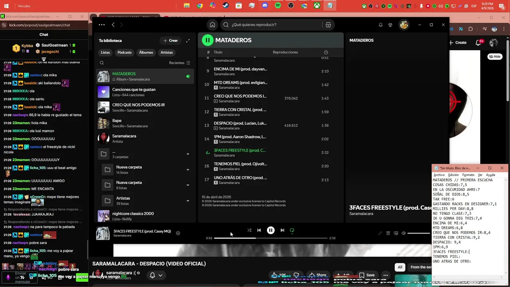Toggle shuffle in the Spotify player
Viewport: 510px width, 287px height.
(x=249, y=230)
